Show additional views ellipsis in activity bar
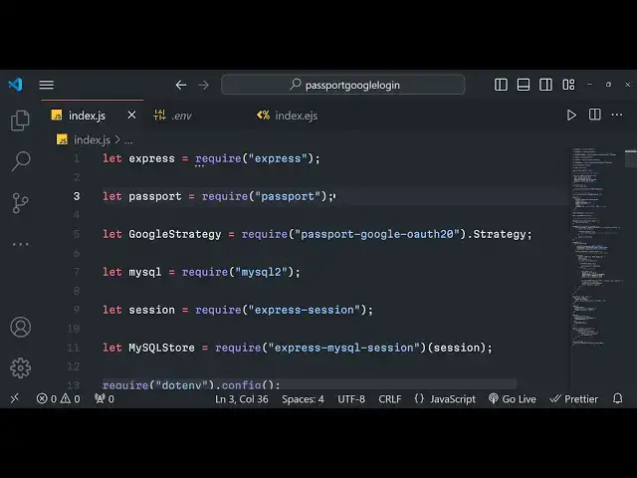 click(x=20, y=244)
